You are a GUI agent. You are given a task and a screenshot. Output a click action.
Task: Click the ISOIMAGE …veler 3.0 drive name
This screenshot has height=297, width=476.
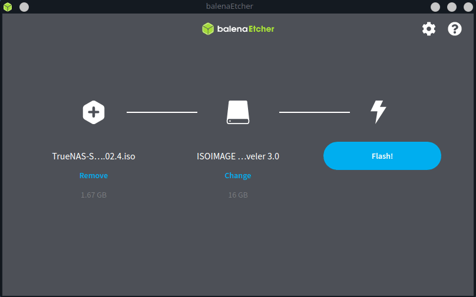click(x=238, y=156)
